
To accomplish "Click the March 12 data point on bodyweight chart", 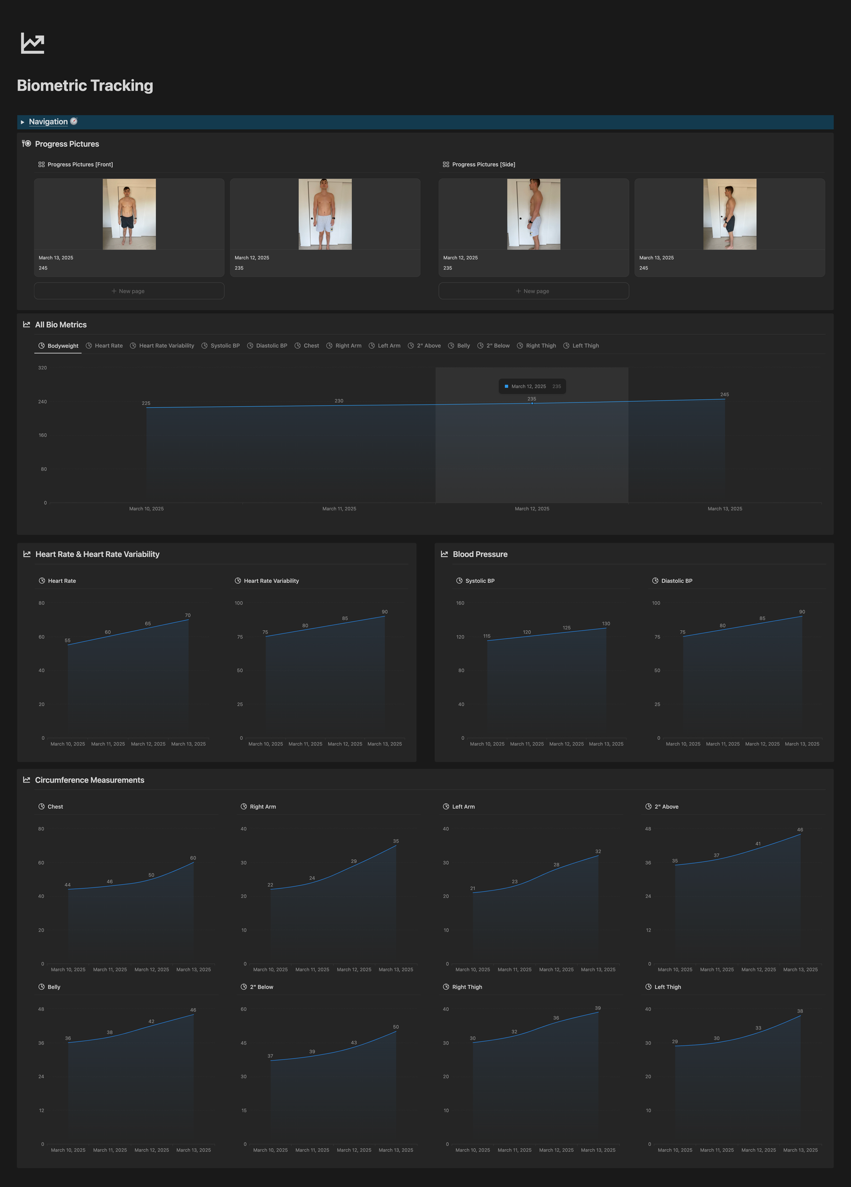I will point(532,403).
